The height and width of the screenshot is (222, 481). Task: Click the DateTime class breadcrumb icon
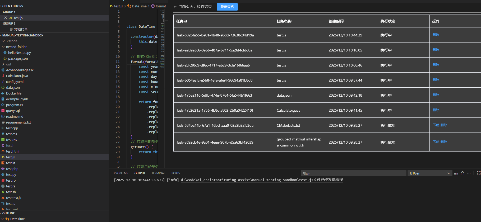point(129,6)
